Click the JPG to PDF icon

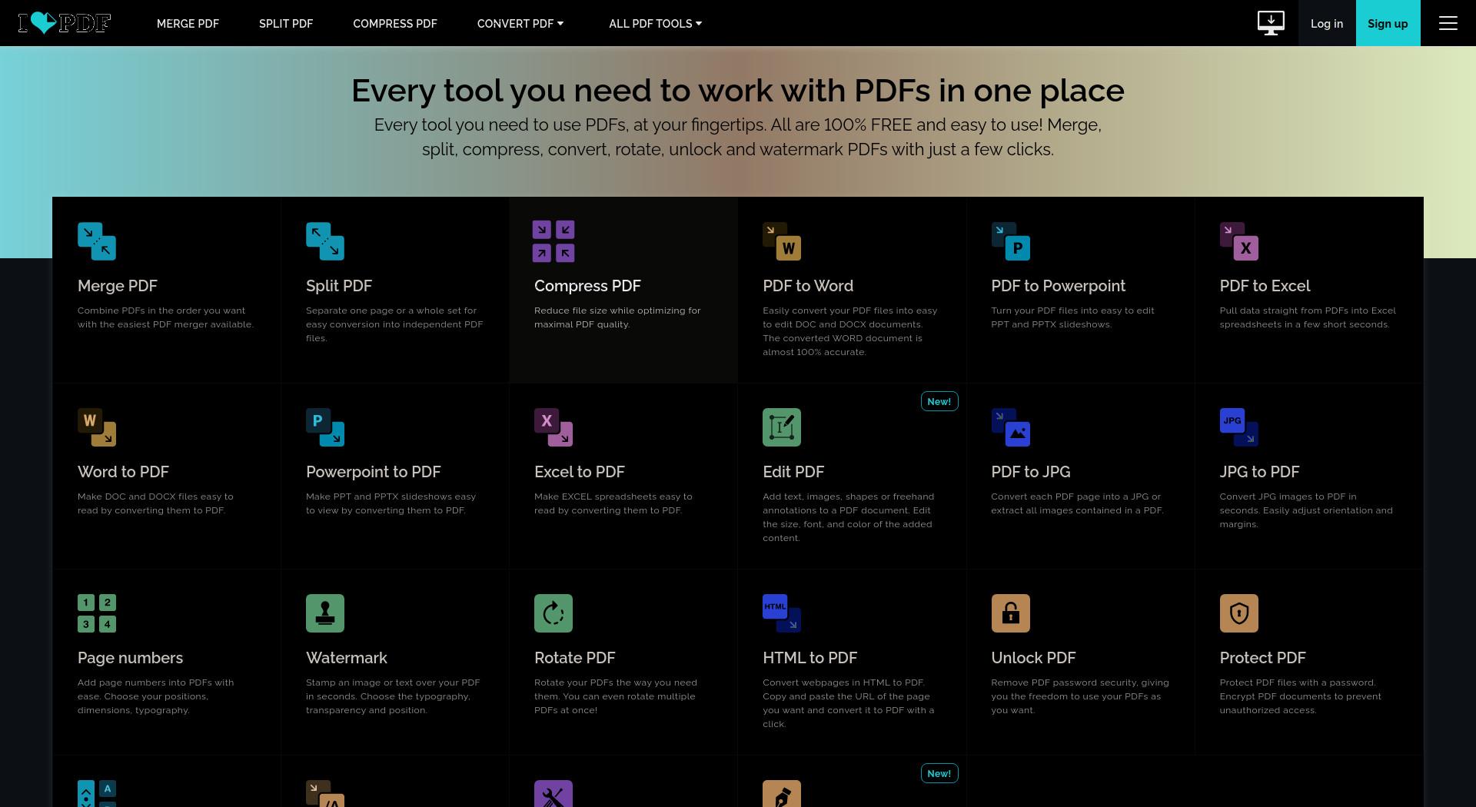click(x=1238, y=427)
